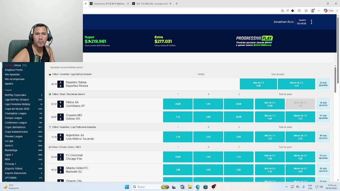Click the microphone tray icon
The image size is (340, 191).
click(303, 187)
